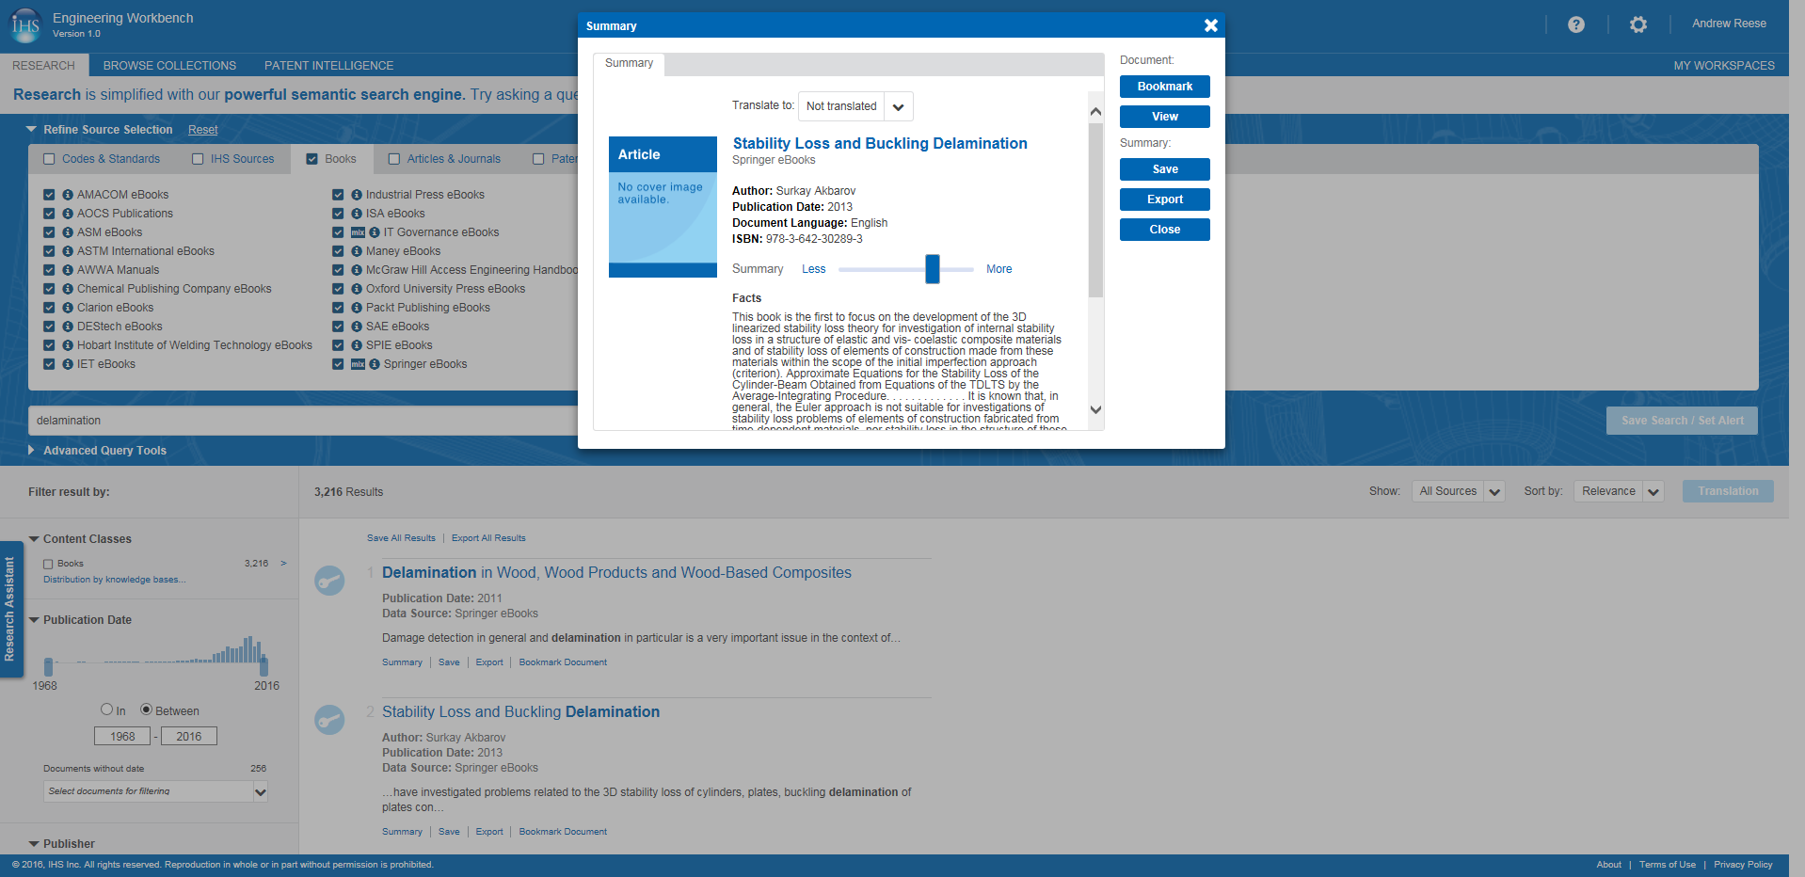Open Select documents for filtering dropdown

click(155, 791)
